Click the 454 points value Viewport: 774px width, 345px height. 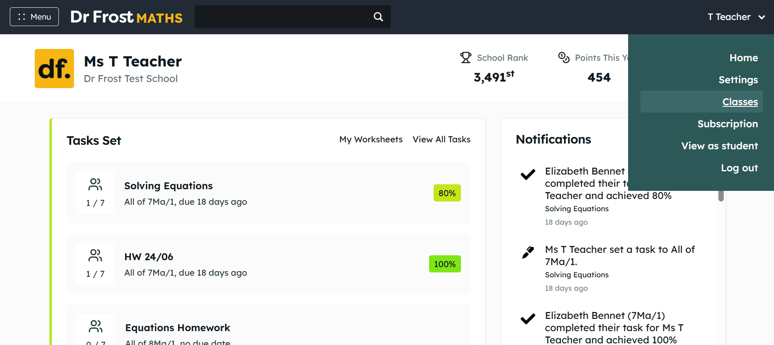pyautogui.click(x=599, y=77)
